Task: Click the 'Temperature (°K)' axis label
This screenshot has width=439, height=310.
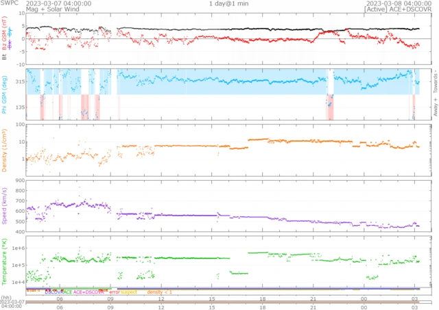Action: (4, 261)
